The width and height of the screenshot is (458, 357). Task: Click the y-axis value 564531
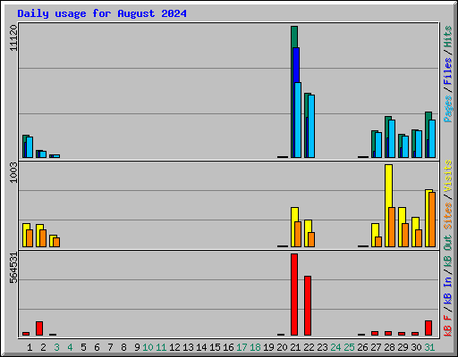[13, 268]
